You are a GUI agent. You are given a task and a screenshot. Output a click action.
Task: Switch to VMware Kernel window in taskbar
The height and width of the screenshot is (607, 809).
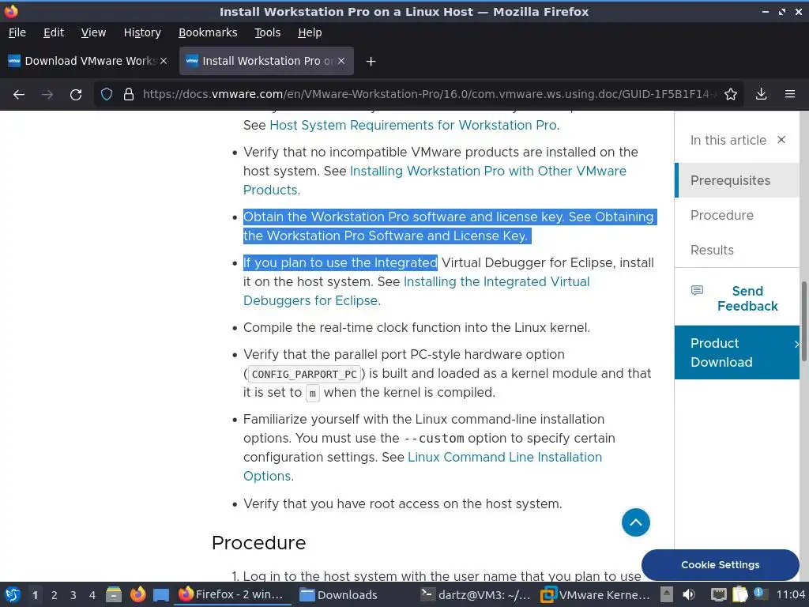click(x=595, y=594)
